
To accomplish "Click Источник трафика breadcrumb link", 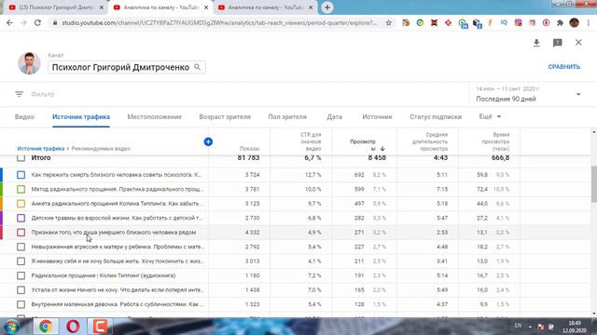I will (41, 149).
